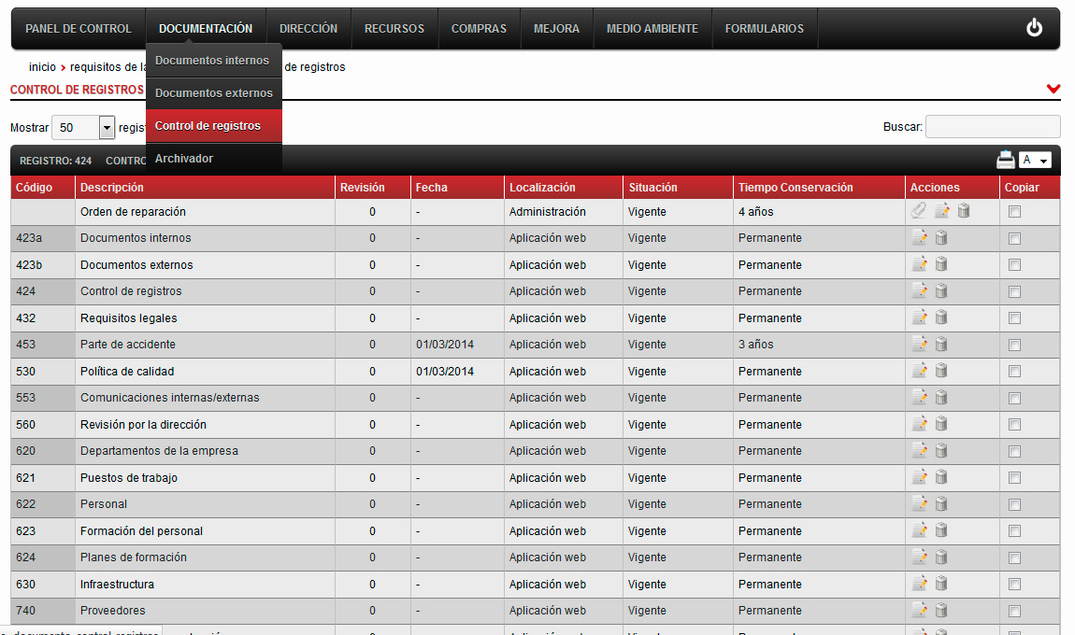Edit the Control de registros row

coord(920,290)
